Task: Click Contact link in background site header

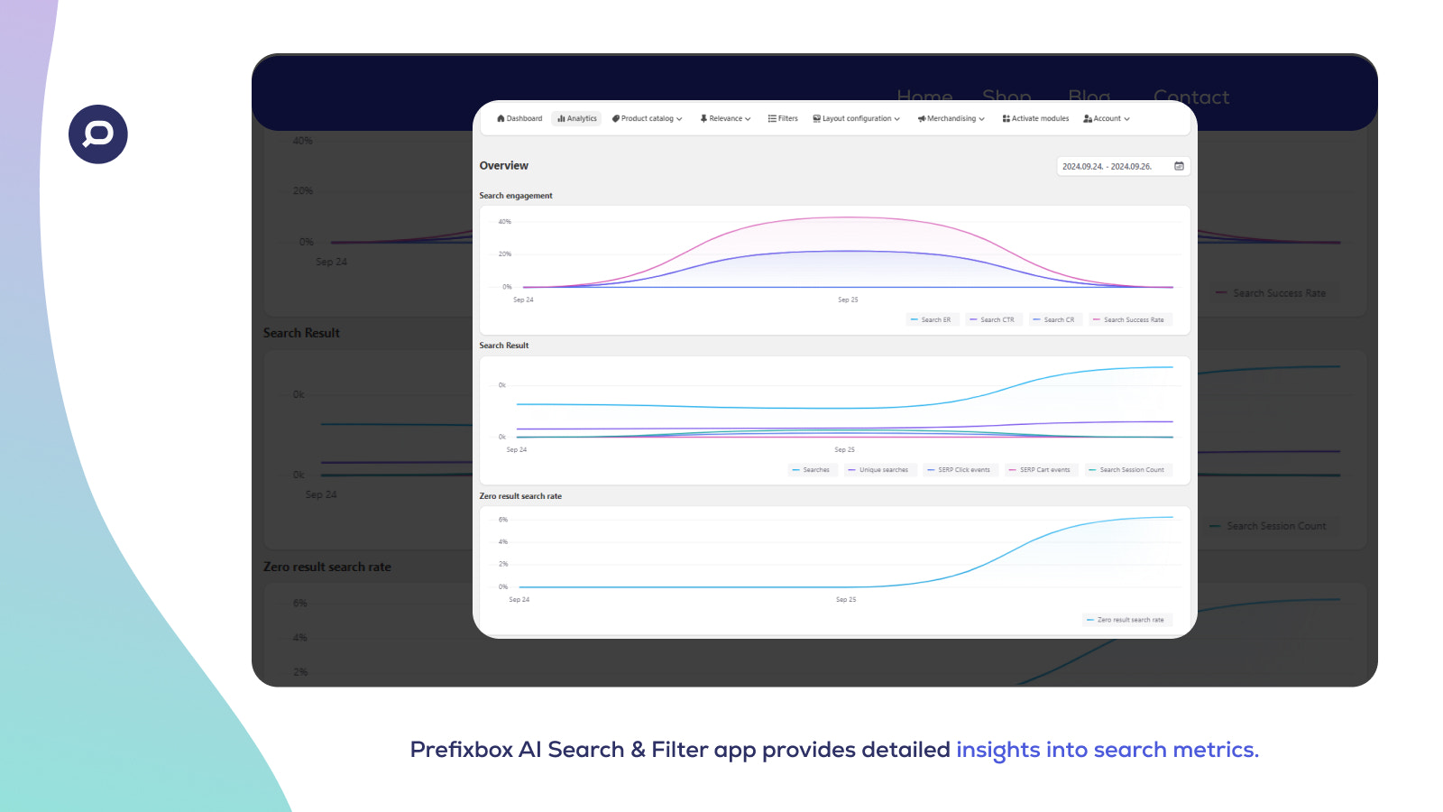Action: pyautogui.click(x=1191, y=97)
